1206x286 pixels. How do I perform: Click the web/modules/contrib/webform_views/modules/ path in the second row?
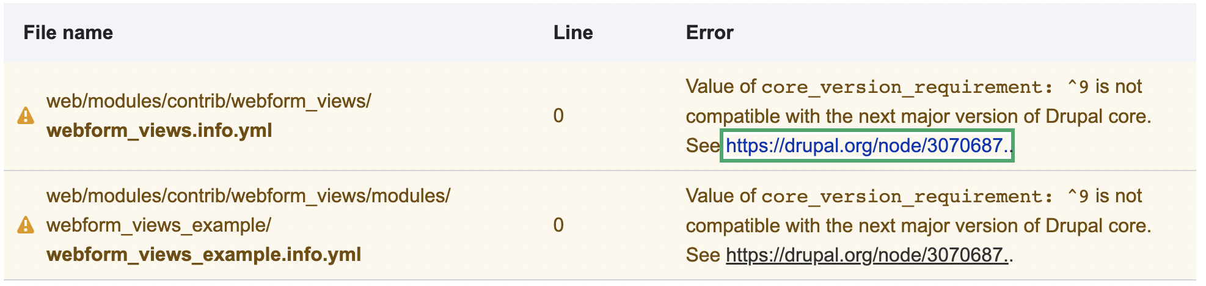(x=248, y=196)
